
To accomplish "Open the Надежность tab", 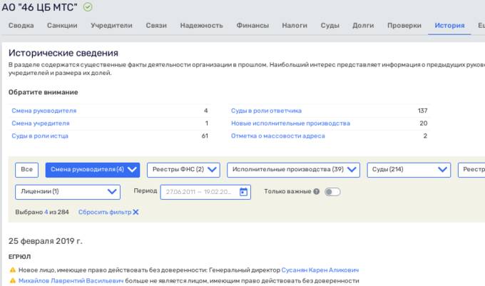I will point(201,26).
